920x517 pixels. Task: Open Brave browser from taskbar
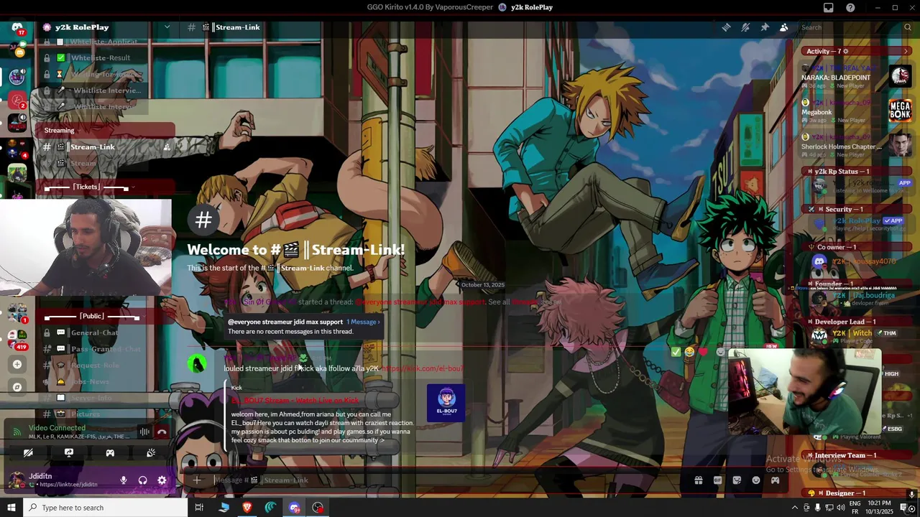(247, 508)
